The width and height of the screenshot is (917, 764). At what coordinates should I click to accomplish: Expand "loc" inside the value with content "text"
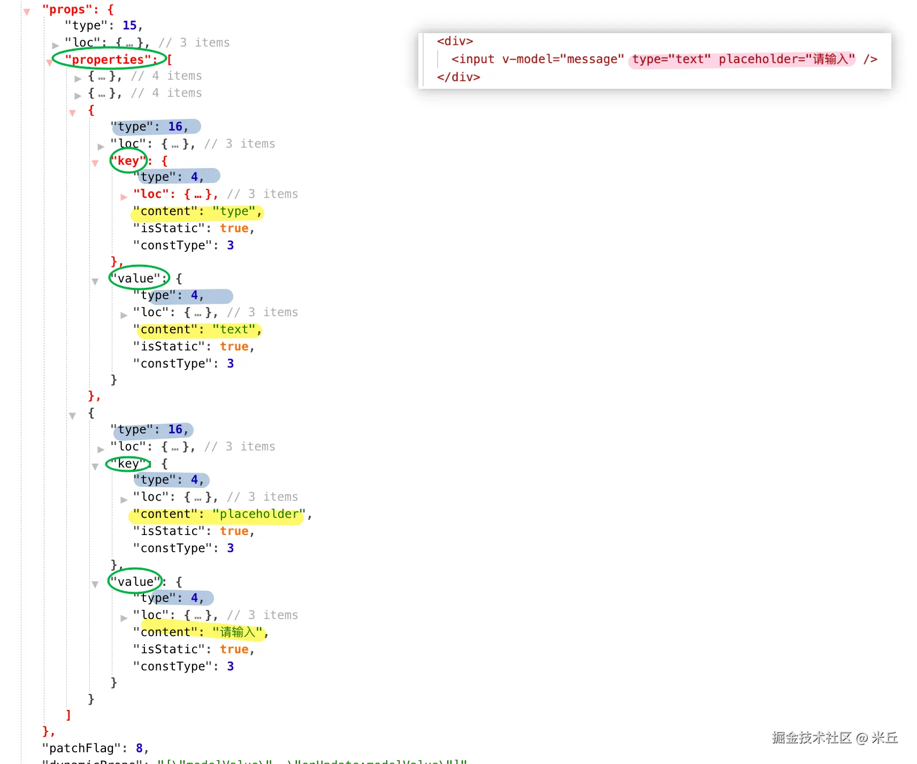pyautogui.click(x=124, y=315)
